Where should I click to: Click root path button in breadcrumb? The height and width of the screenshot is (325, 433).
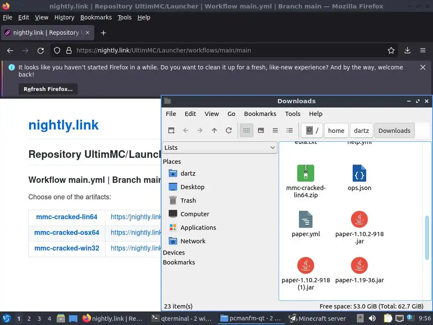[x=312, y=130]
